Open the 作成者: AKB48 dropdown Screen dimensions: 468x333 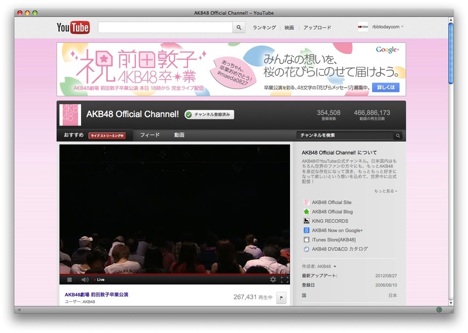[319, 266]
